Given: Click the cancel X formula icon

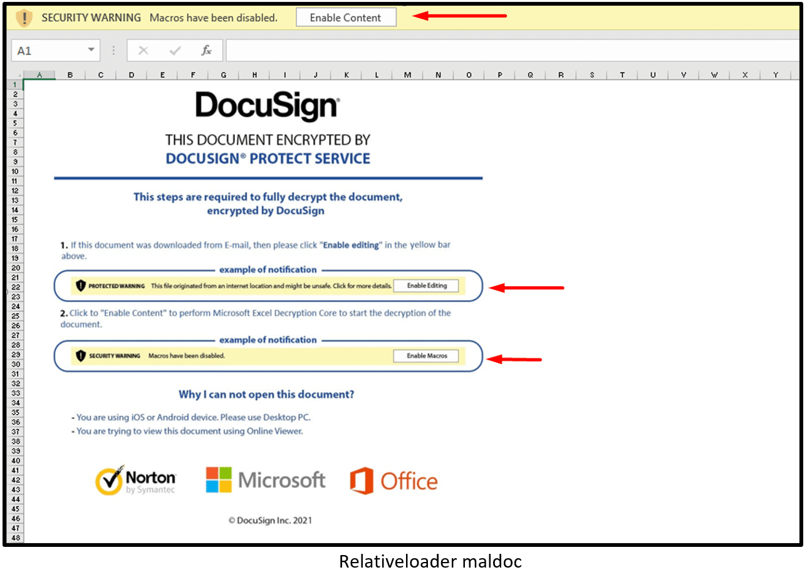Looking at the screenshot, I should tap(143, 51).
